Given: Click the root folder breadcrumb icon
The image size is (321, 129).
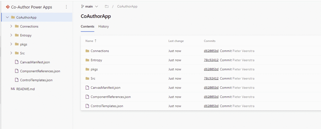Looking at the screenshot, I should click(x=107, y=6).
